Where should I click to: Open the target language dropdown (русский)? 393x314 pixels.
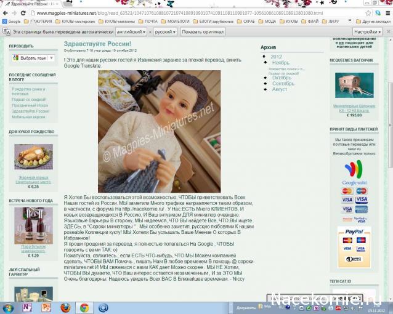165,31
